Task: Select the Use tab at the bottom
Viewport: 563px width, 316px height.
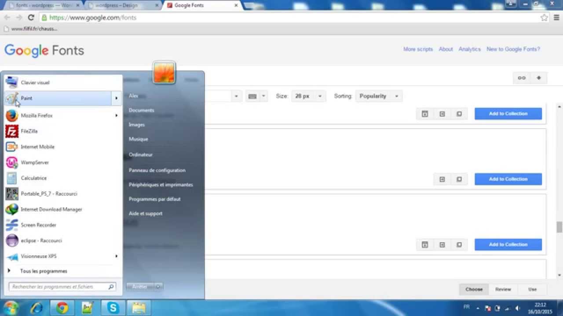Action: 533,289
